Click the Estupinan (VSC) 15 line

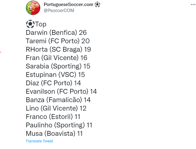click(x=55, y=75)
